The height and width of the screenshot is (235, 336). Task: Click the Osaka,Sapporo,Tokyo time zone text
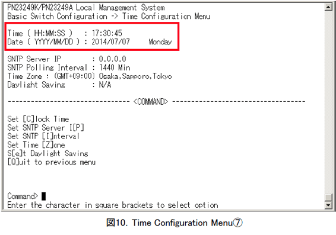135,76
